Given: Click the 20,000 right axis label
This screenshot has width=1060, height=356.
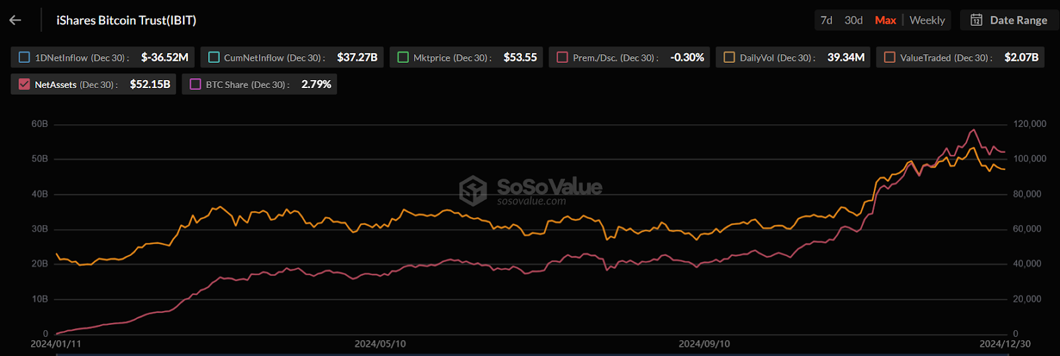Looking at the screenshot, I should pos(1027,299).
